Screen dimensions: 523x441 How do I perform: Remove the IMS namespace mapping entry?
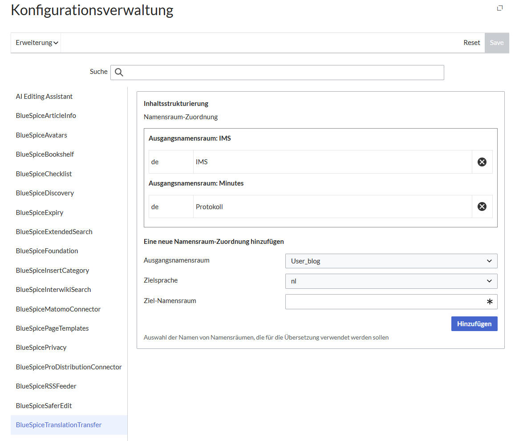(482, 162)
